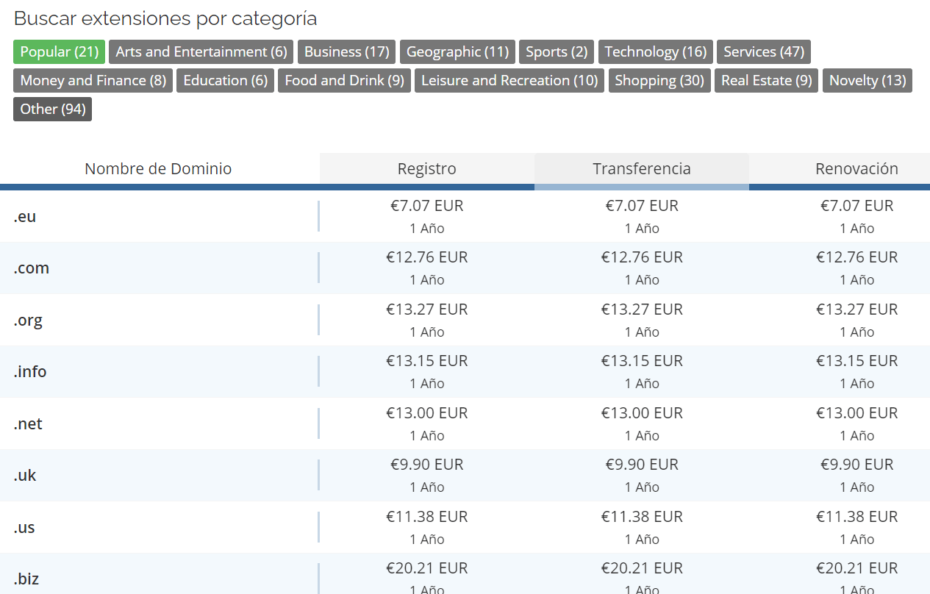Filter by Food and Drink (9)

pos(345,80)
